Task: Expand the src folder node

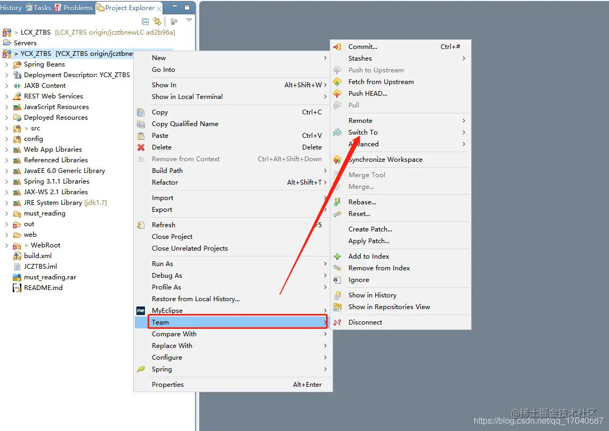Action: (6, 128)
